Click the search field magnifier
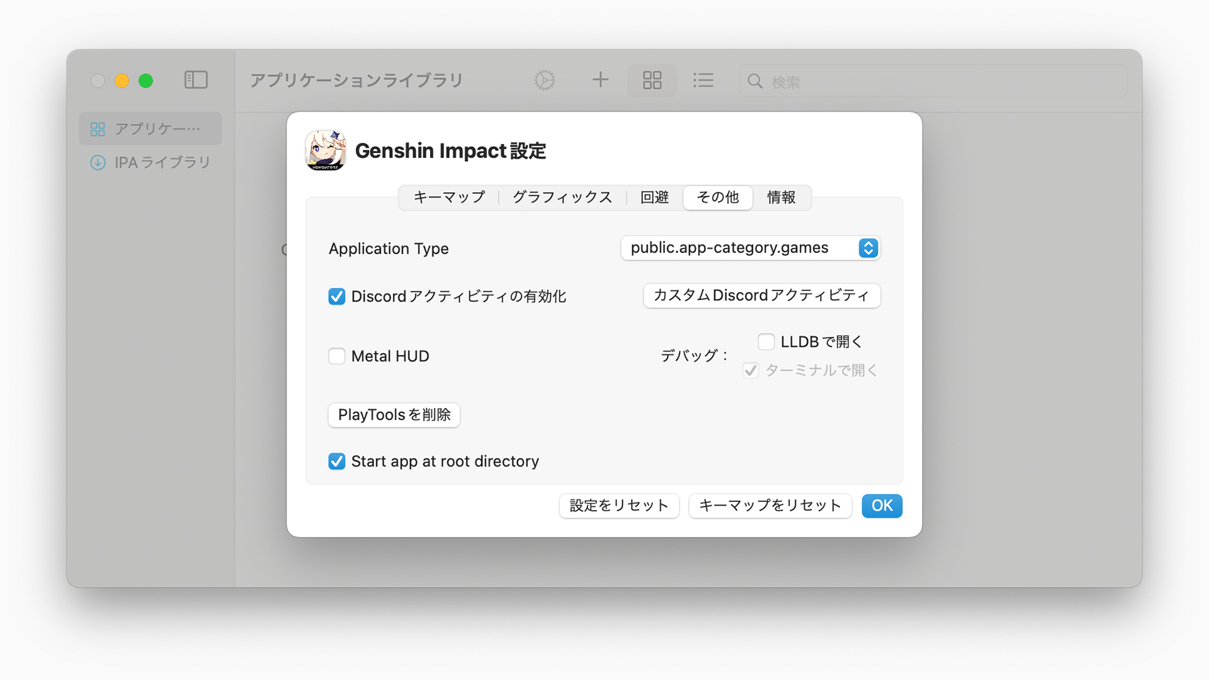 (x=754, y=81)
